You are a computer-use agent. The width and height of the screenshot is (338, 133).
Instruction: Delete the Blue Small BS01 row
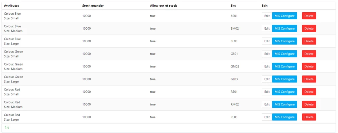[x=309, y=16]
